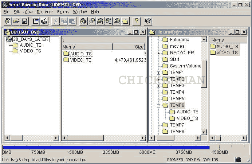Screen dimensions: 252x164
Task: Select VIDEO_TS in compilation tree
Action: coord(30,51)
